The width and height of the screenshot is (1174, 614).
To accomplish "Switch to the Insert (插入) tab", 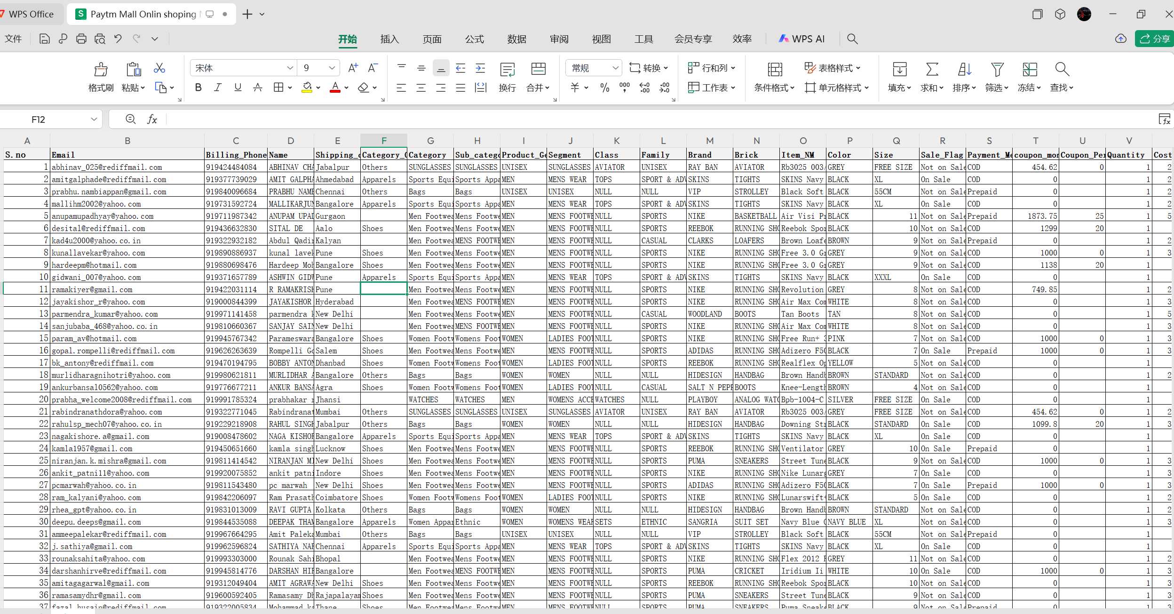I will [x=389, y=39].
